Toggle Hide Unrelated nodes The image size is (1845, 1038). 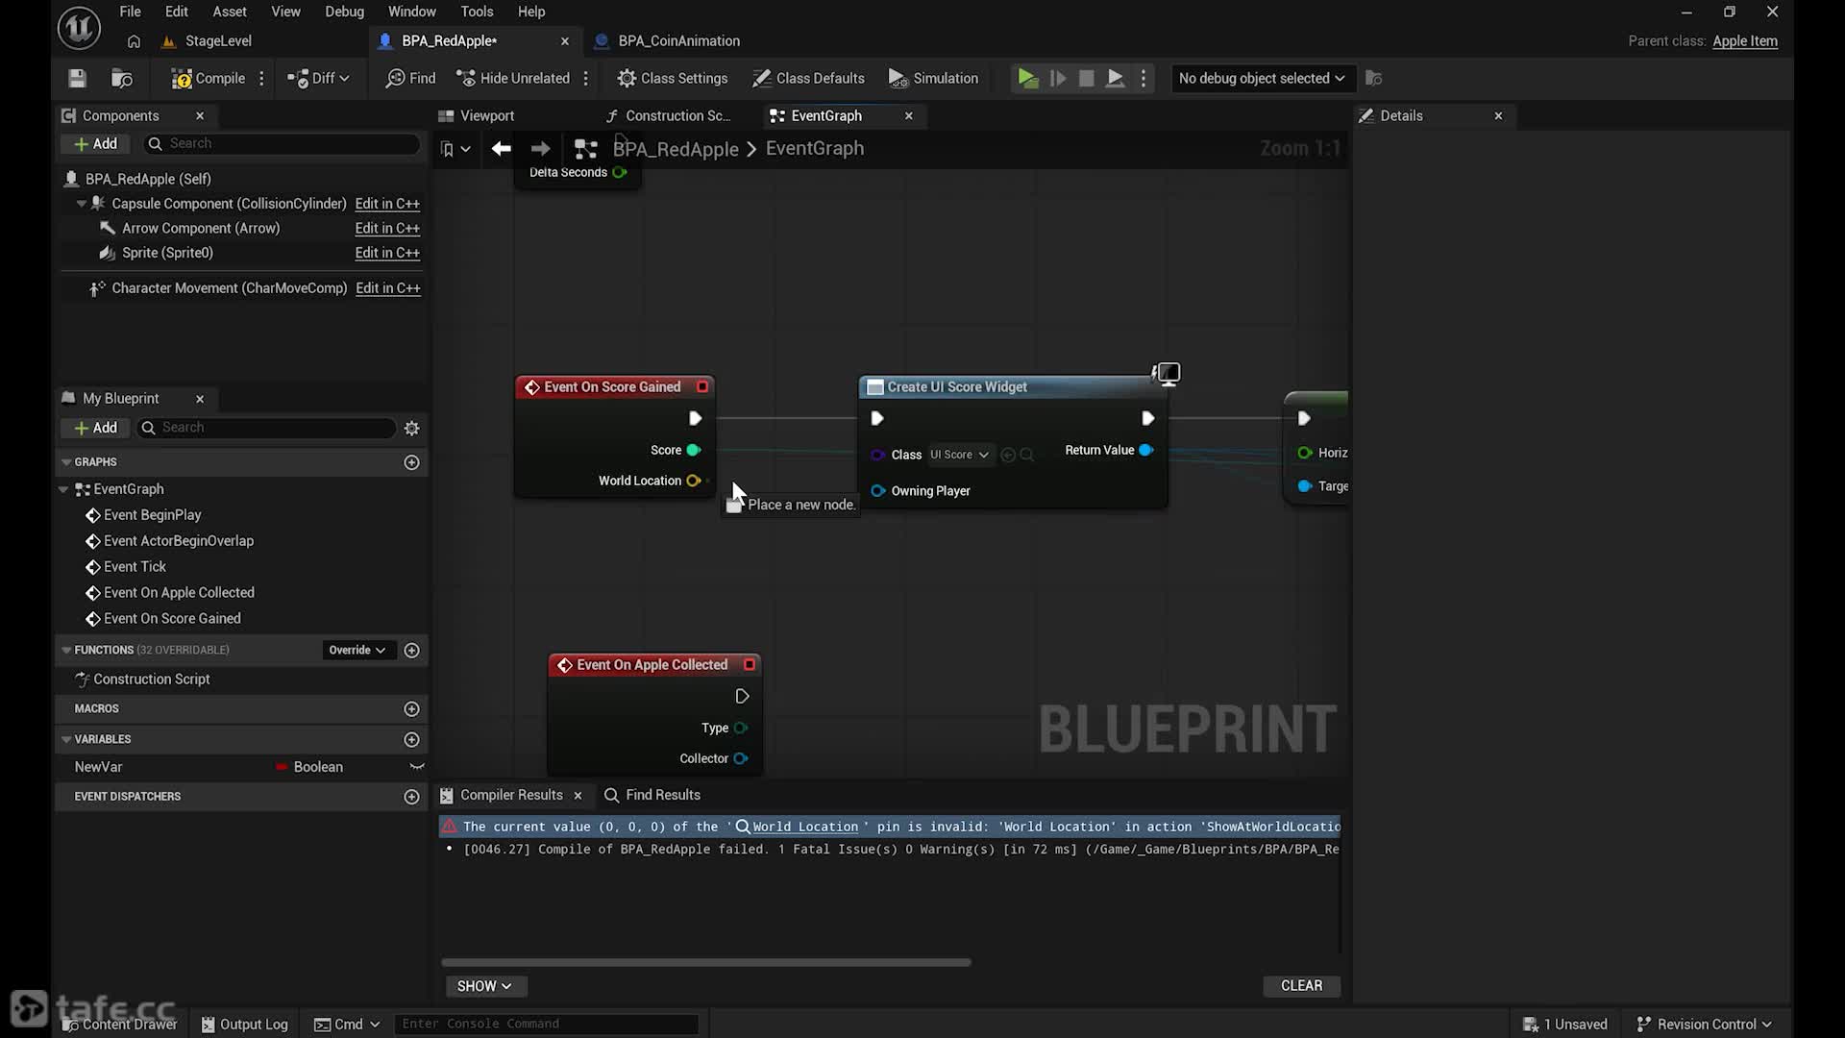(x=512, y=79)
